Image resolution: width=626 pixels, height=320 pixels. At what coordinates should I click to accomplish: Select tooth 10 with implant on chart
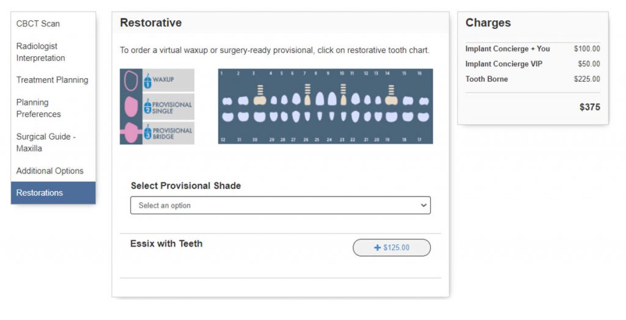pyautogui.click(x=343, y=98)
